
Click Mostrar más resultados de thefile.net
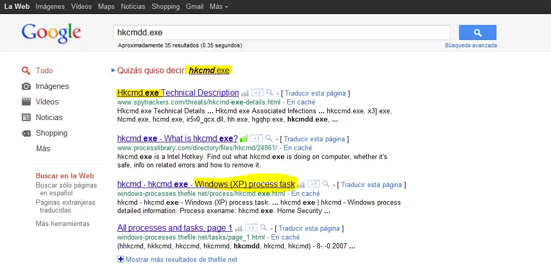pos(181,260)
